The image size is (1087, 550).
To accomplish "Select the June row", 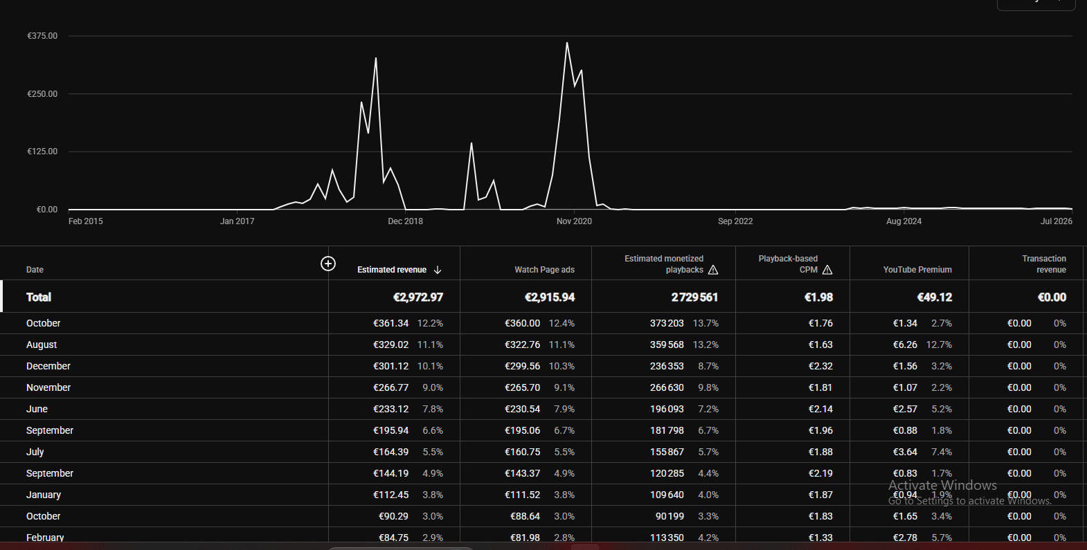I will pos(543,409).
